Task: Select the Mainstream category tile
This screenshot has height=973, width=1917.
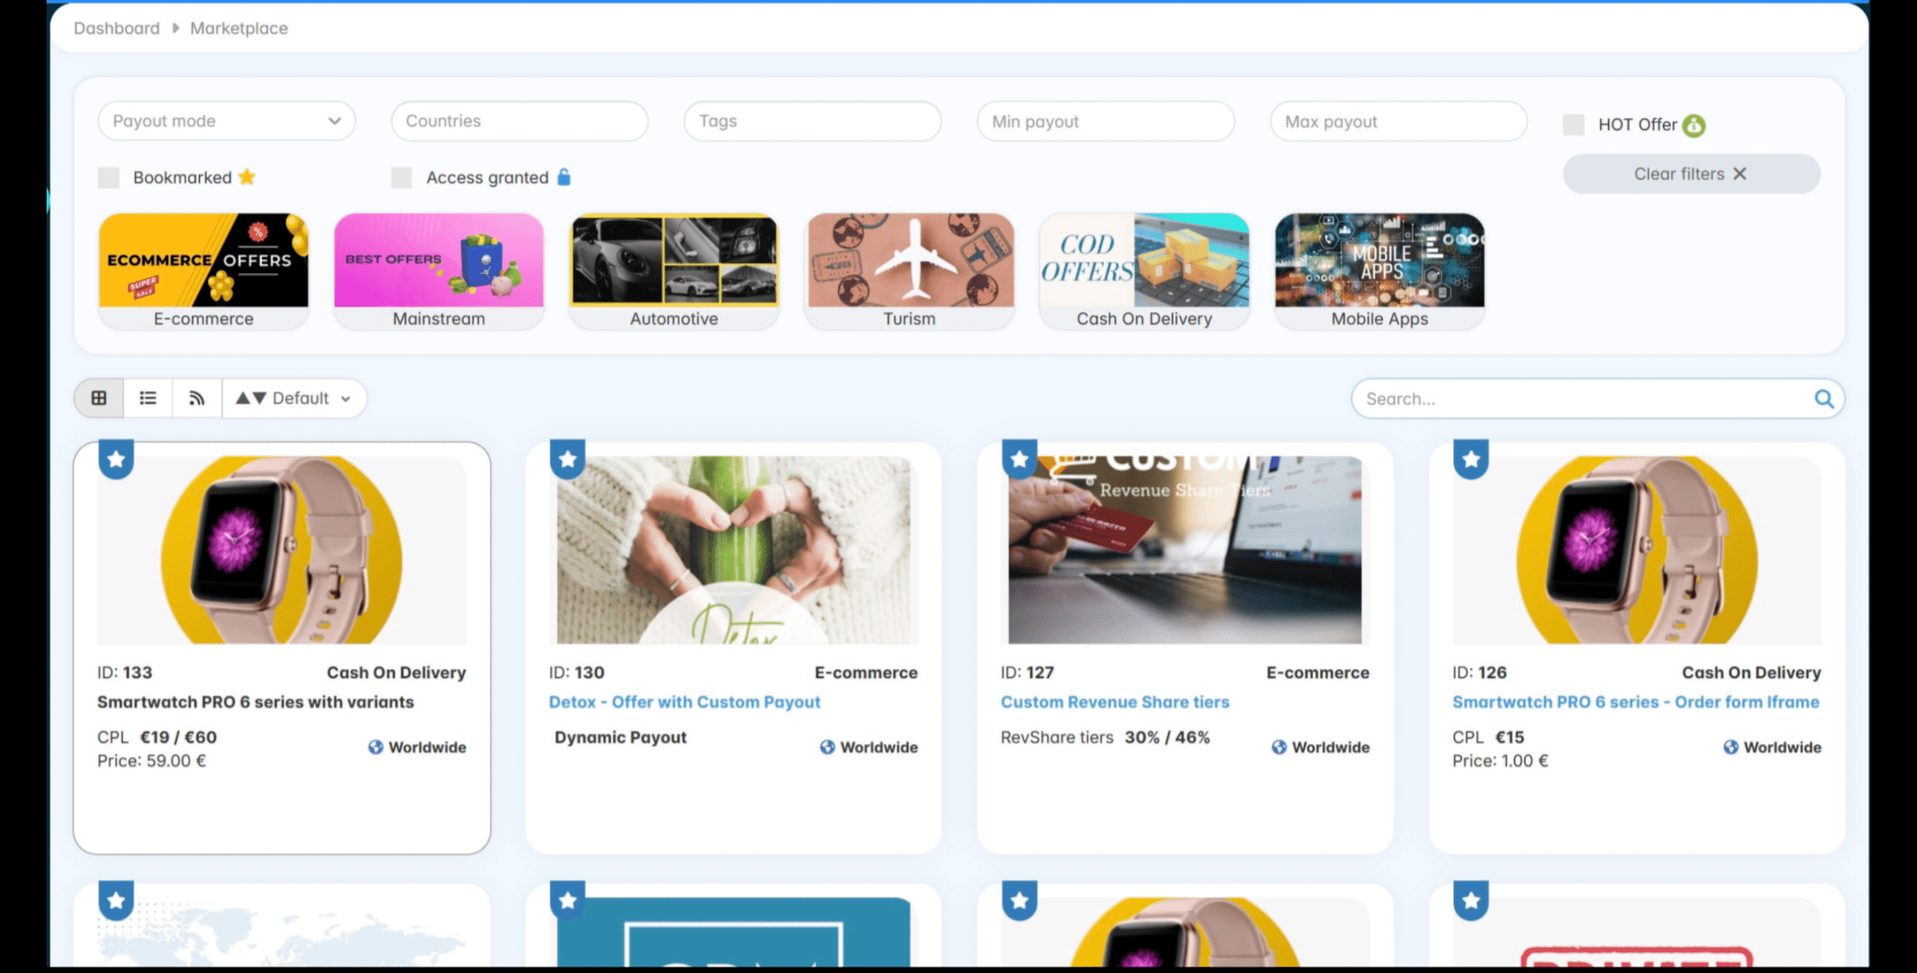Action: (x=439, y=272)
